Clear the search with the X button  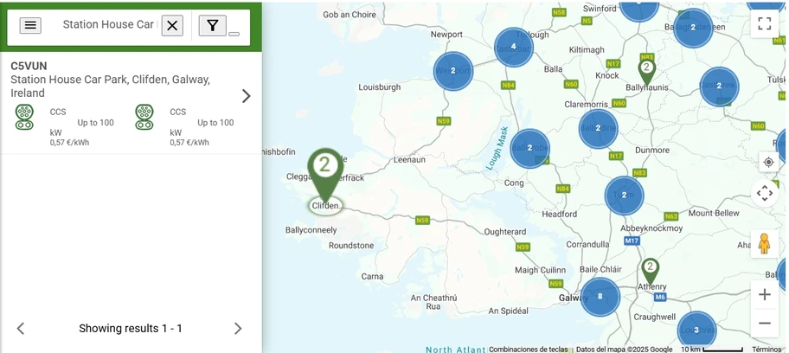point(172,25)
